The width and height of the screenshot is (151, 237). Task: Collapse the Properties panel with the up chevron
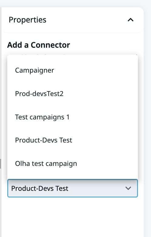click(x=130, y=20)
